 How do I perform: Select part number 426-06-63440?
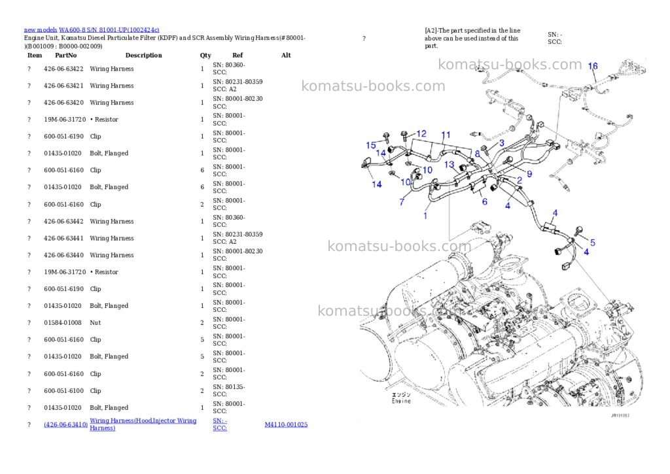[x=63, y=256]
